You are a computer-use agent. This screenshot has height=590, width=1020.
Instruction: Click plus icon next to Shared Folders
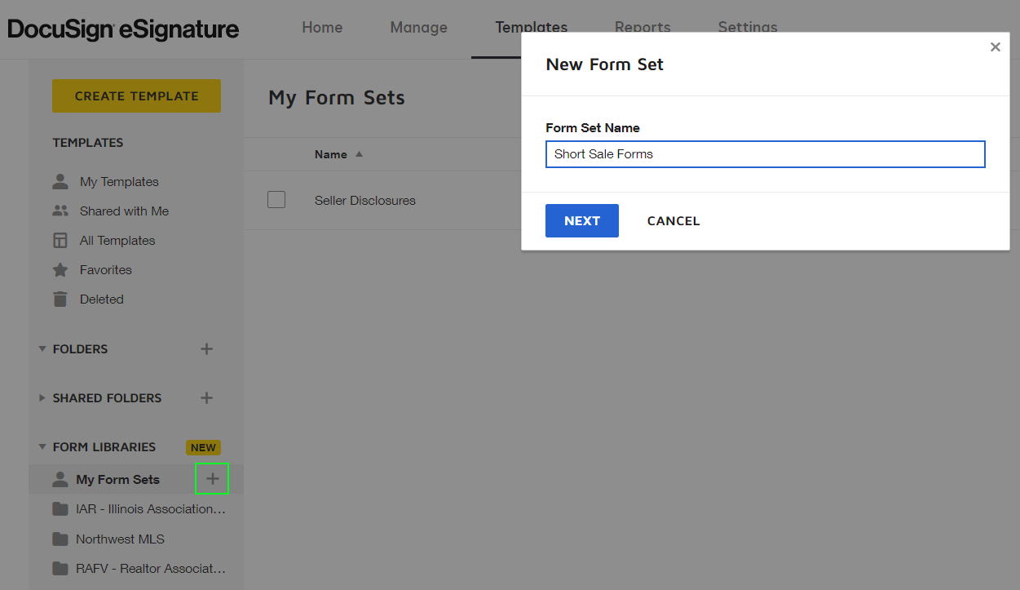pyautogui.click(x=207, y=398)
